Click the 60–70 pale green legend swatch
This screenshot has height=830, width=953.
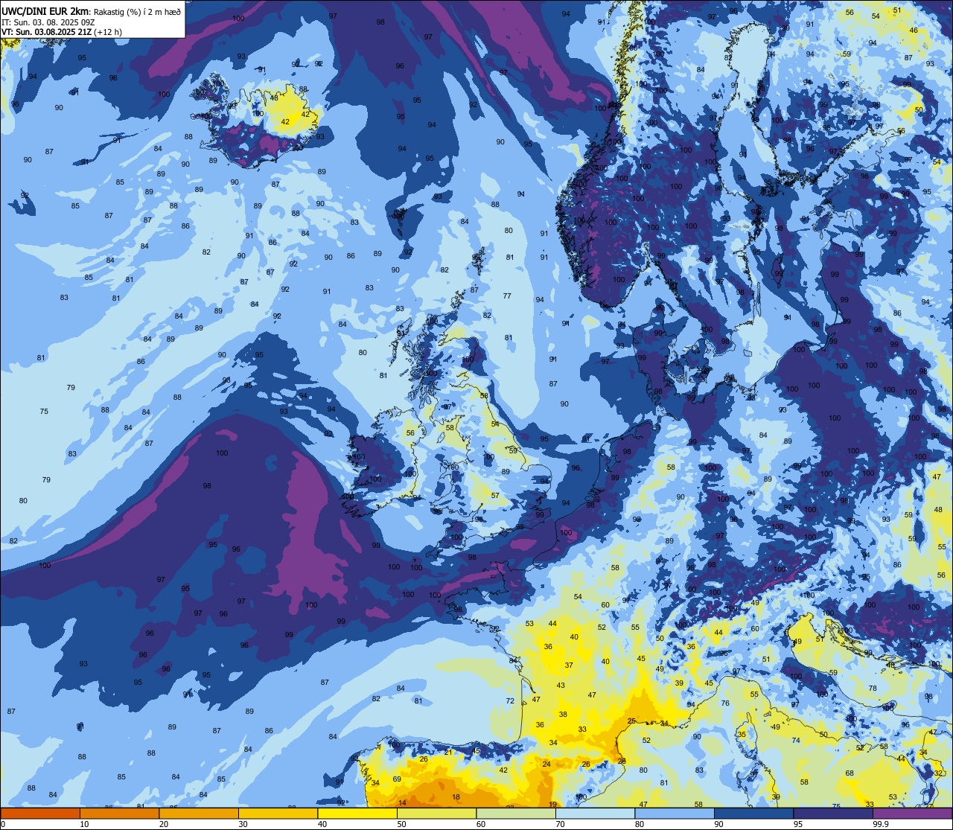click(x=516, y=813)
